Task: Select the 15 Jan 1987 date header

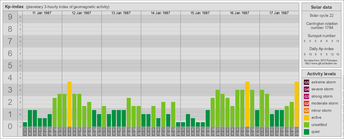Action: (200, 13)
